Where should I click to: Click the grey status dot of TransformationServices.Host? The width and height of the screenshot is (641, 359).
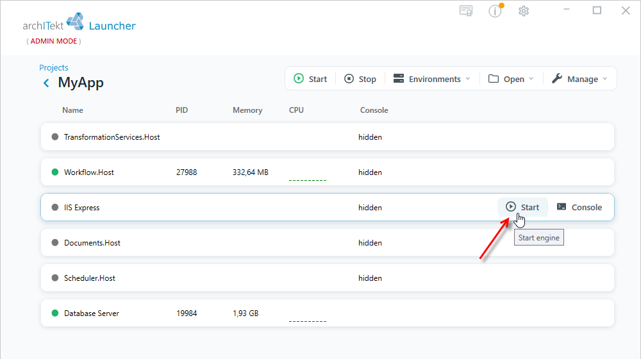coord(54,137)
